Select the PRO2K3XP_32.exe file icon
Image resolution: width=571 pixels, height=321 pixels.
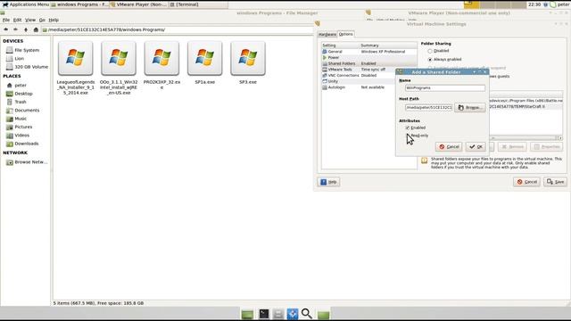(161, 58)
